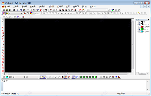Click the first magnifier zoom icon
This screenshot has width=151, height=96.
60,10
